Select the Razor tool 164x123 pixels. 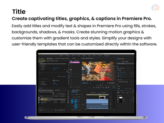click(x=68, y=97)
